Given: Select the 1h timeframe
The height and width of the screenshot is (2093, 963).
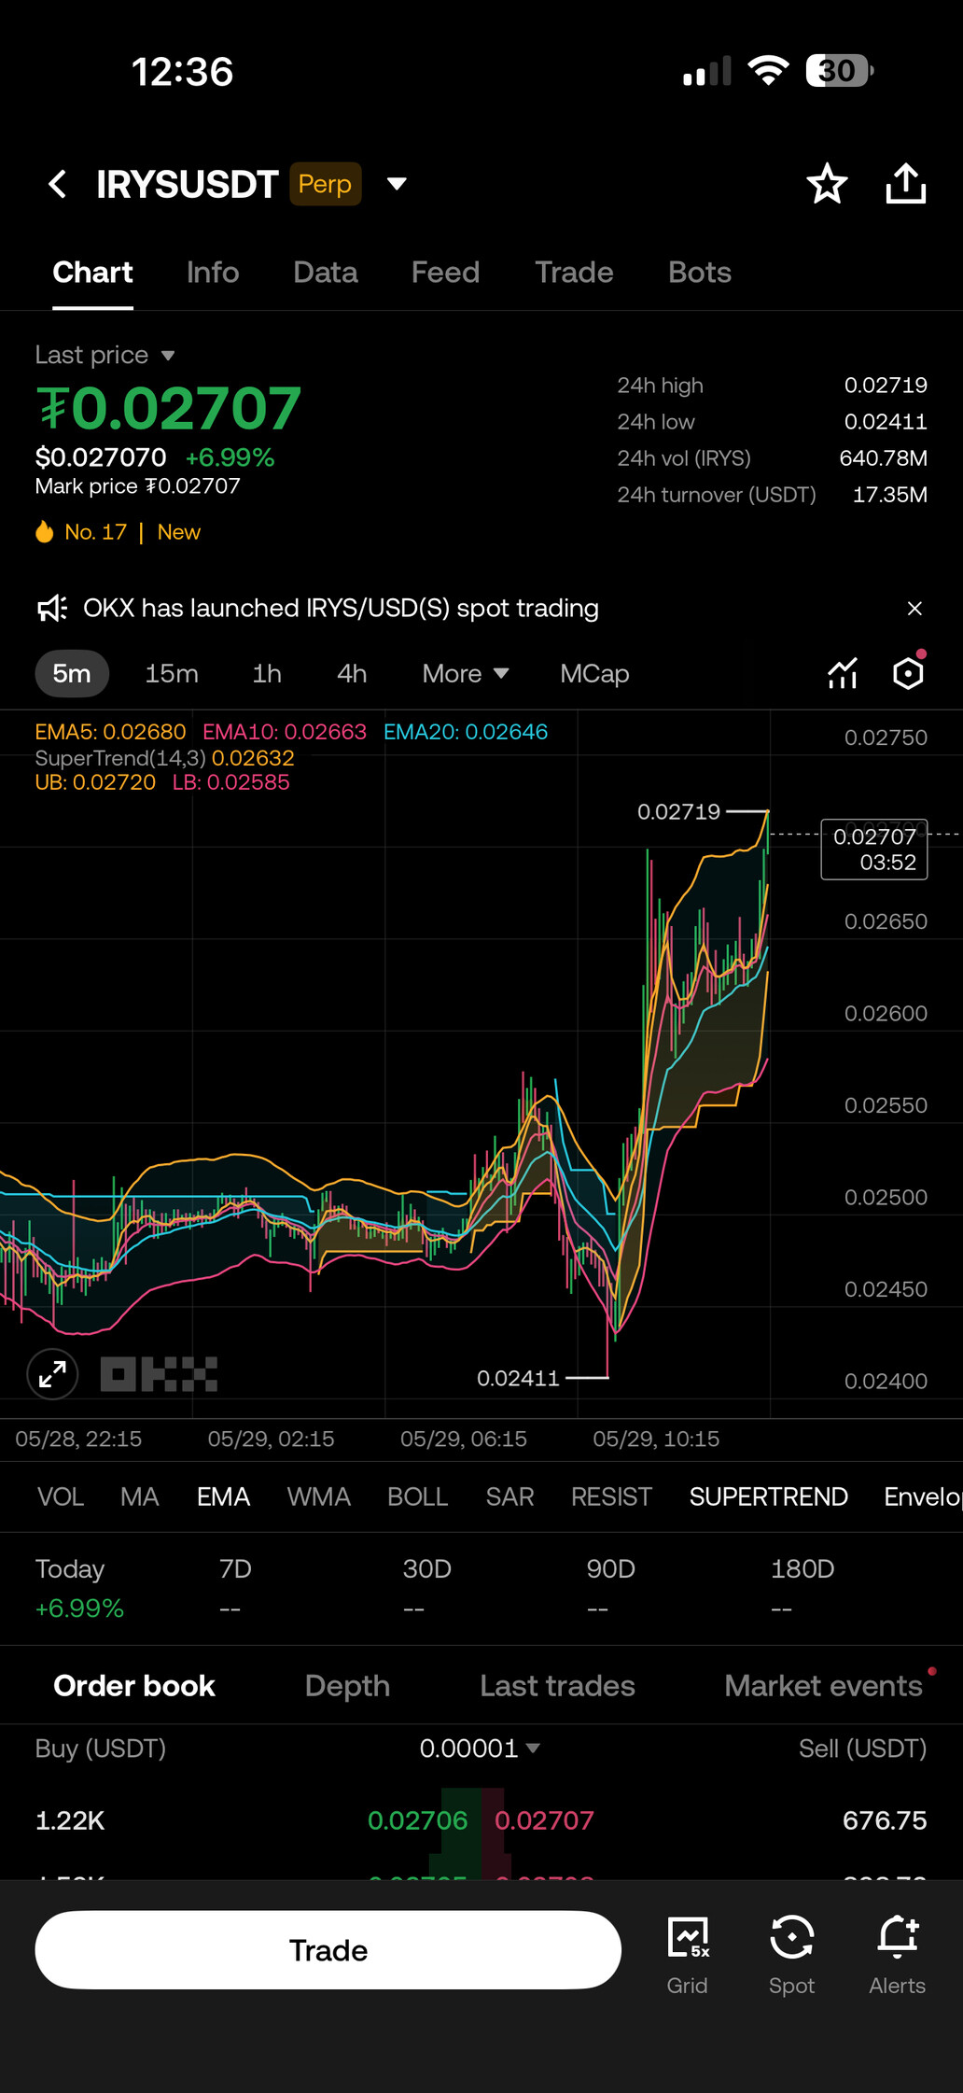Looking at the screenshot, I should [267, 673].
